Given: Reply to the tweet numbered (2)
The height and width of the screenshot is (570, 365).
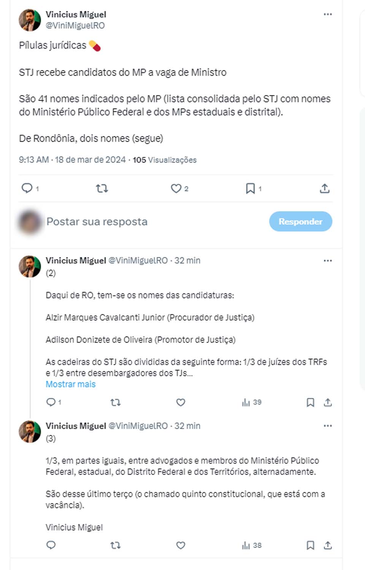Looking at the screenshot, I should pos(51,402).
